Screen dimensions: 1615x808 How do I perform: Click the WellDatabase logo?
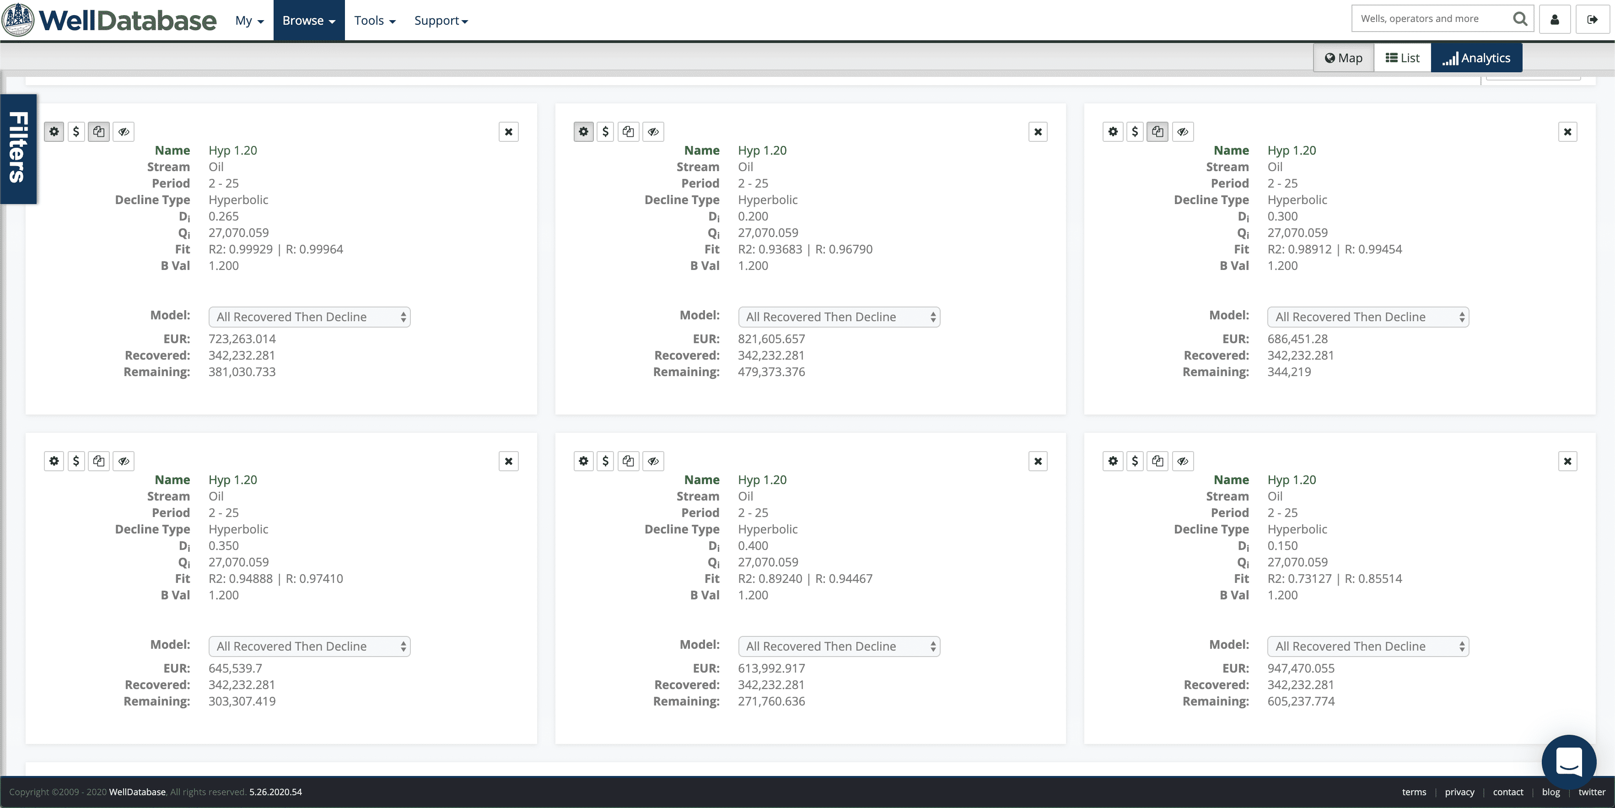click(x=109, y=20)
